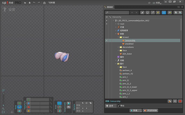Click the tree circle filter icon

click(x=147, y=13)
